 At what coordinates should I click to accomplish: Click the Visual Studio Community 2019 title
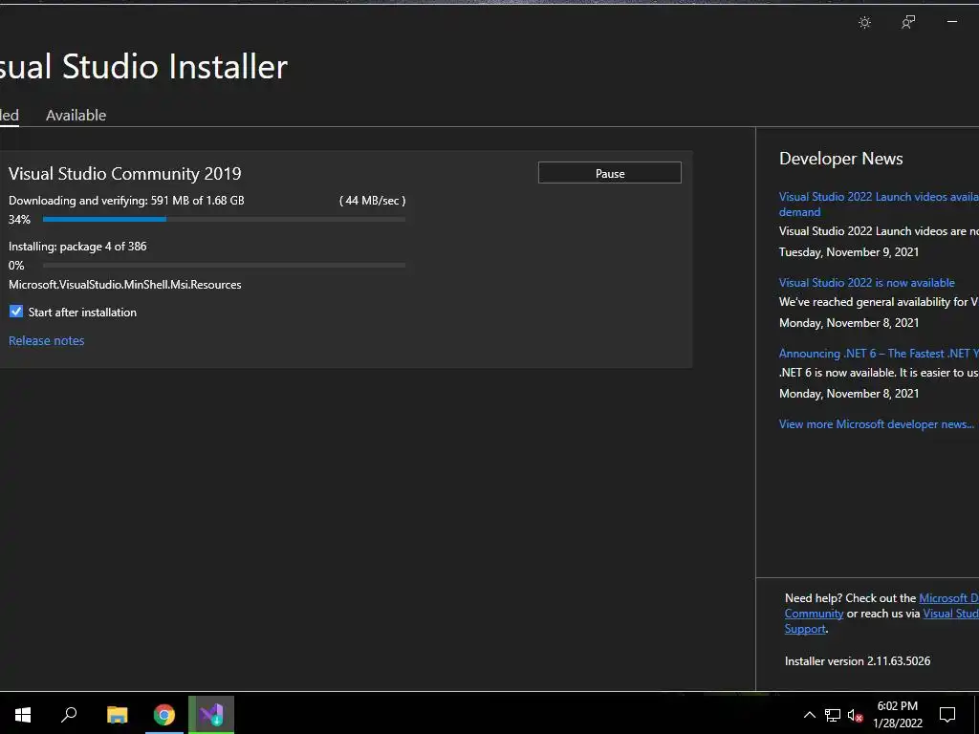coord(125,174)
